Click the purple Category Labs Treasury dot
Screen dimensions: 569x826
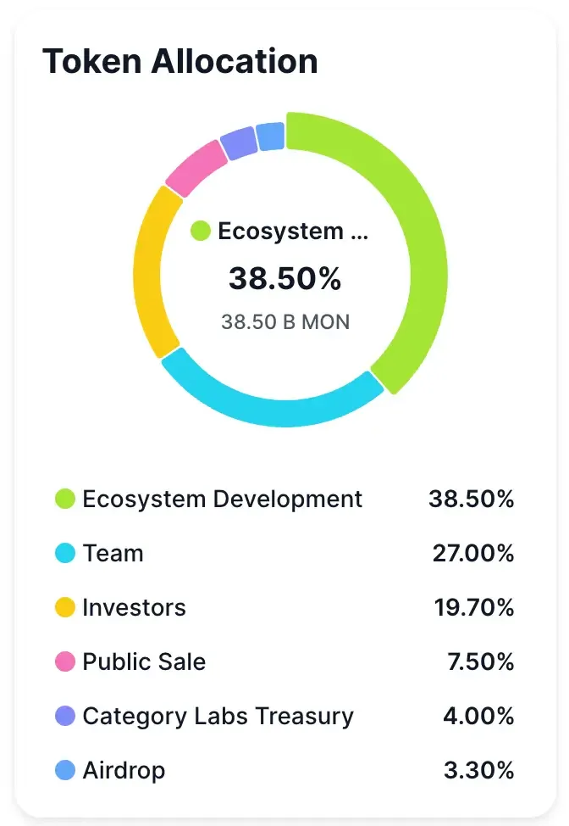click(65, 716)
